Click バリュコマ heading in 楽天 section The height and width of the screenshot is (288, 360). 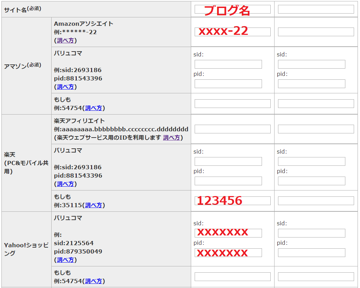coord(68,150)
